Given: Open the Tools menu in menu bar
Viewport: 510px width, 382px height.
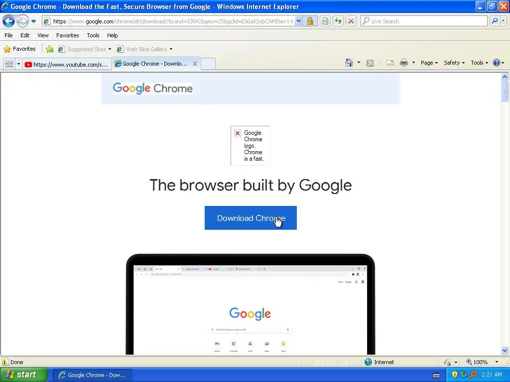Looking at the screenshot, I should (x=93, y=35).
